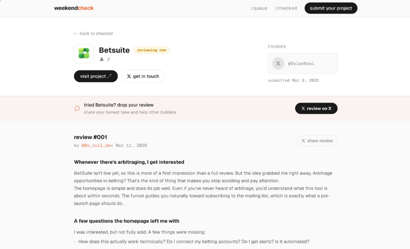
Task: Click the speech bubble review icon
Action: coord(77,108)
